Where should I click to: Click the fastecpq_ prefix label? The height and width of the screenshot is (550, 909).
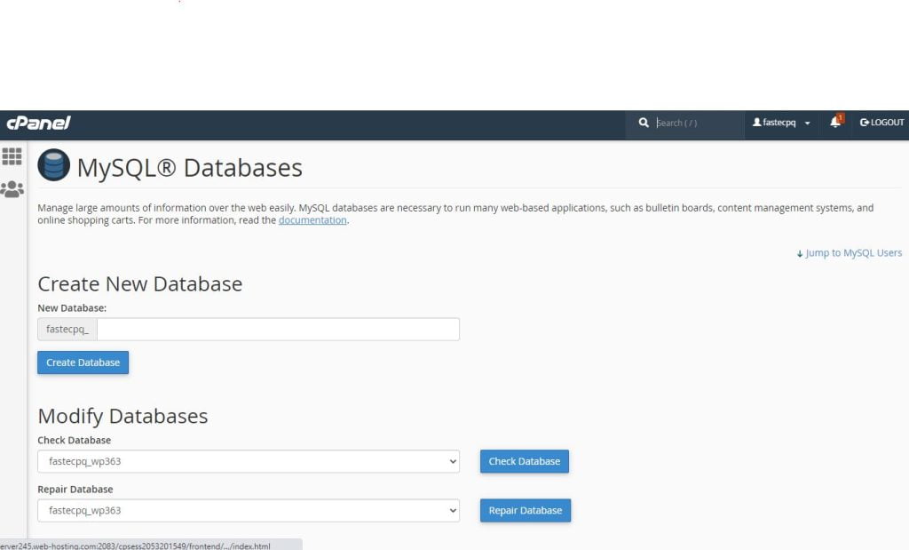click(x=67, y=329)
